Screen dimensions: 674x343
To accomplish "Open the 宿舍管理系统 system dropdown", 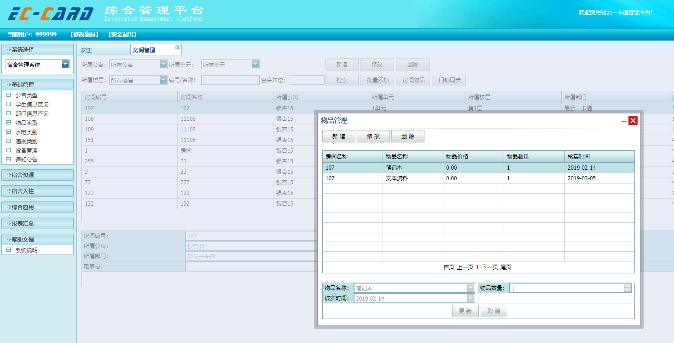I will pyautogui.click(x=65, y=65).
